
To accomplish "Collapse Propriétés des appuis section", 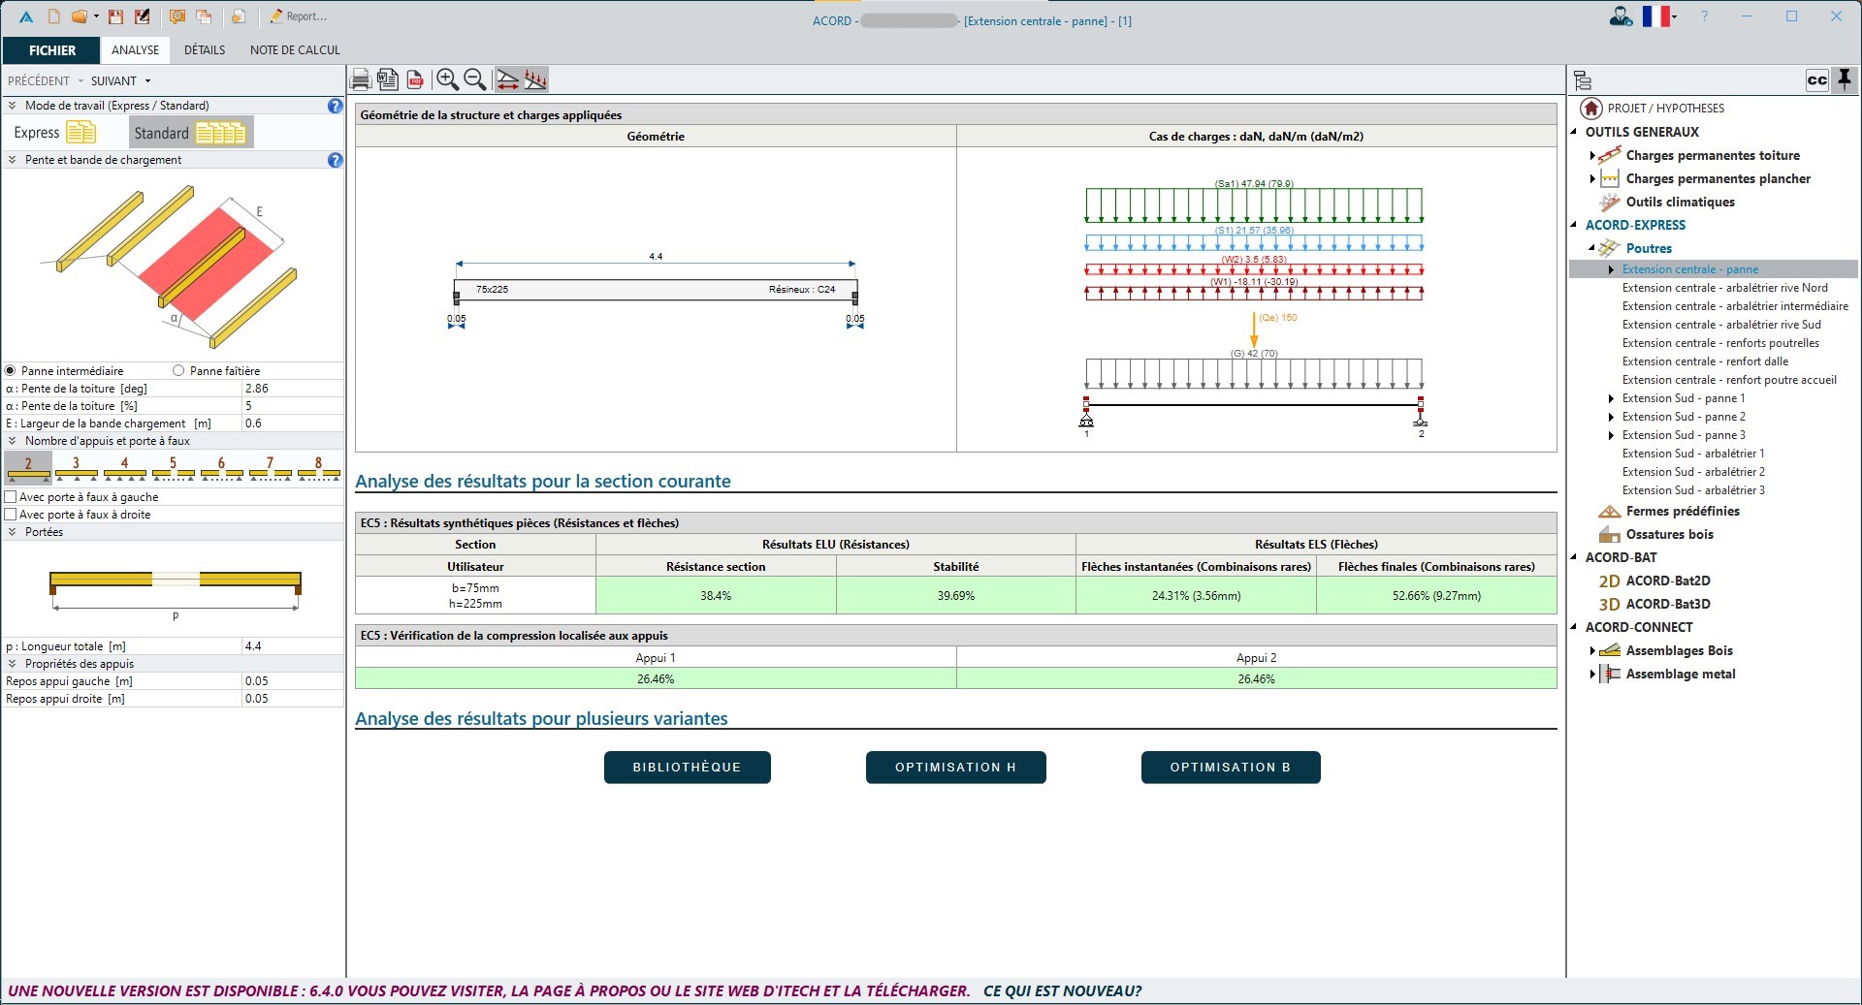I will [x=13, y=664].
